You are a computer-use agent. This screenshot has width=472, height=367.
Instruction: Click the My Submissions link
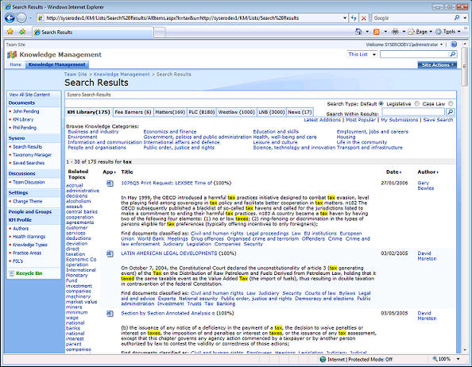pyautogui.click(x=400, y=120)
